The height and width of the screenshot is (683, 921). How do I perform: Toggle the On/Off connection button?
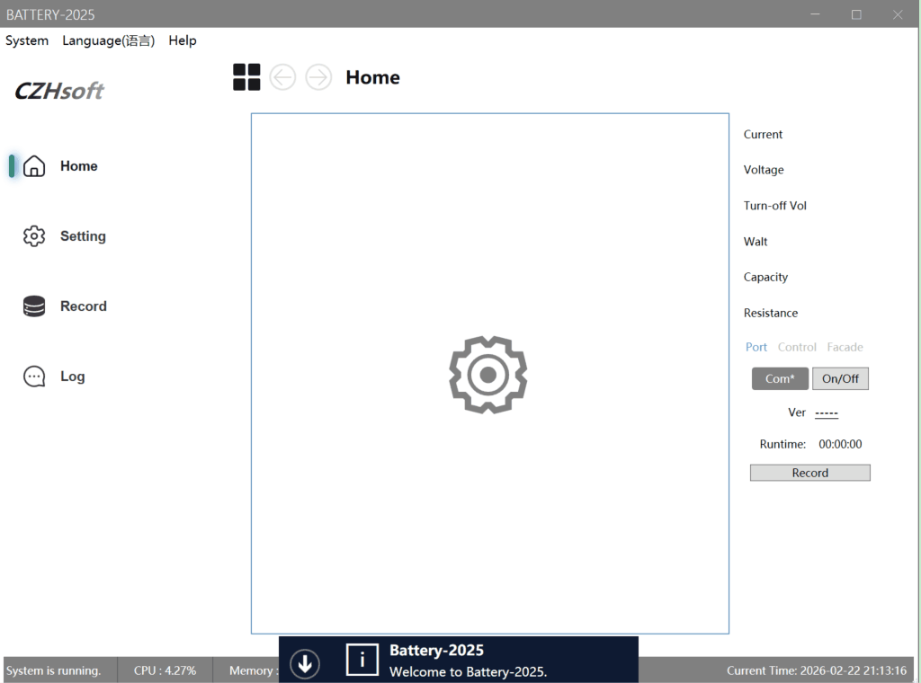point(840,378)
